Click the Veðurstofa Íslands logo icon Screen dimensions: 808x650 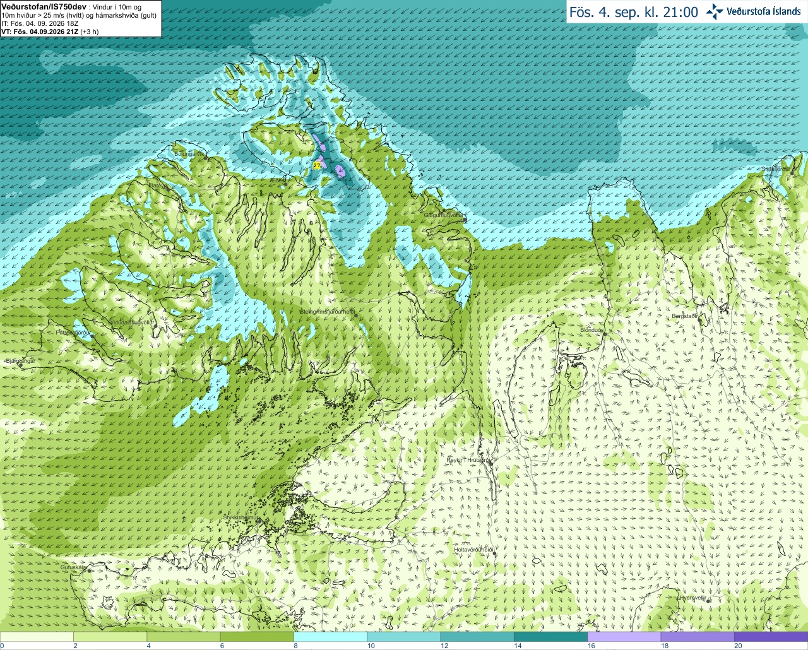715,11
